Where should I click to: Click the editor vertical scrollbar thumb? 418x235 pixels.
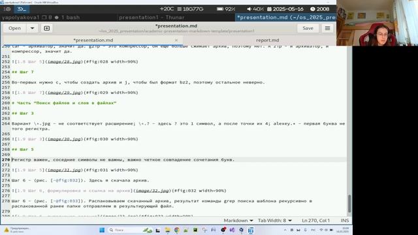click(x=349, y=204)
